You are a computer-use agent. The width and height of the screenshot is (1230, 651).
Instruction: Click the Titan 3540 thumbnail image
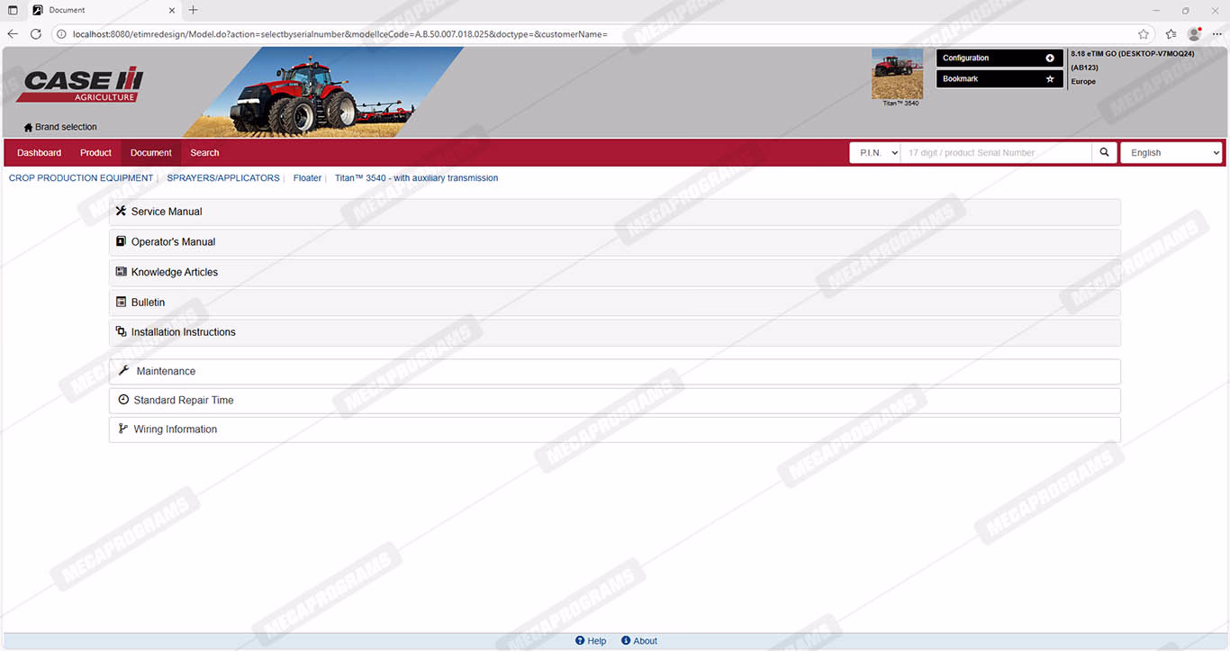click(x=897, y=74)
